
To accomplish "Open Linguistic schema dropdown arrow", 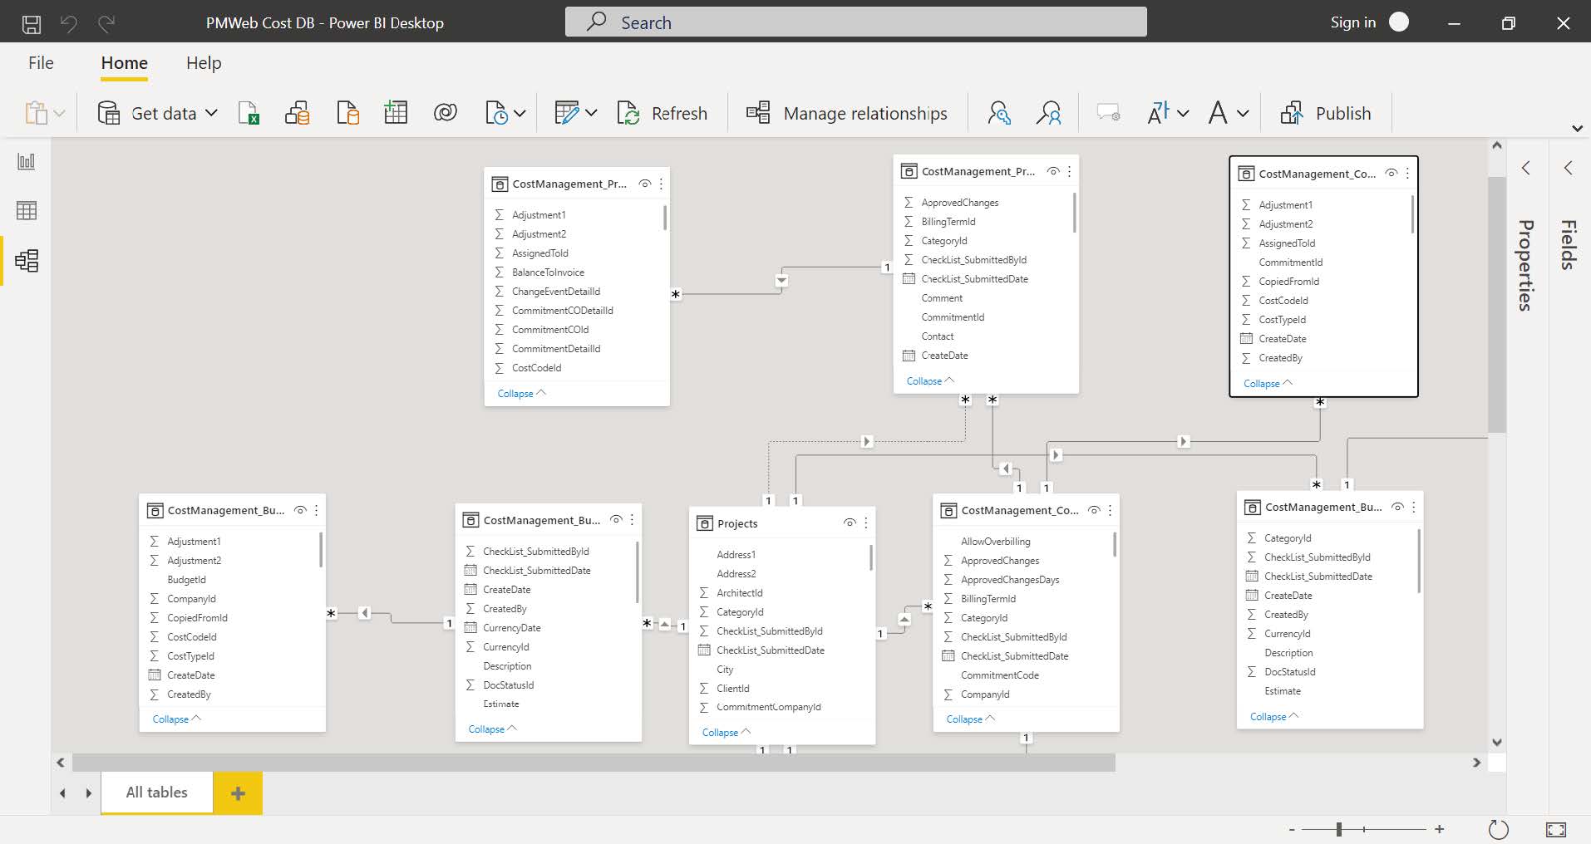I will [x=1243, y=113].
